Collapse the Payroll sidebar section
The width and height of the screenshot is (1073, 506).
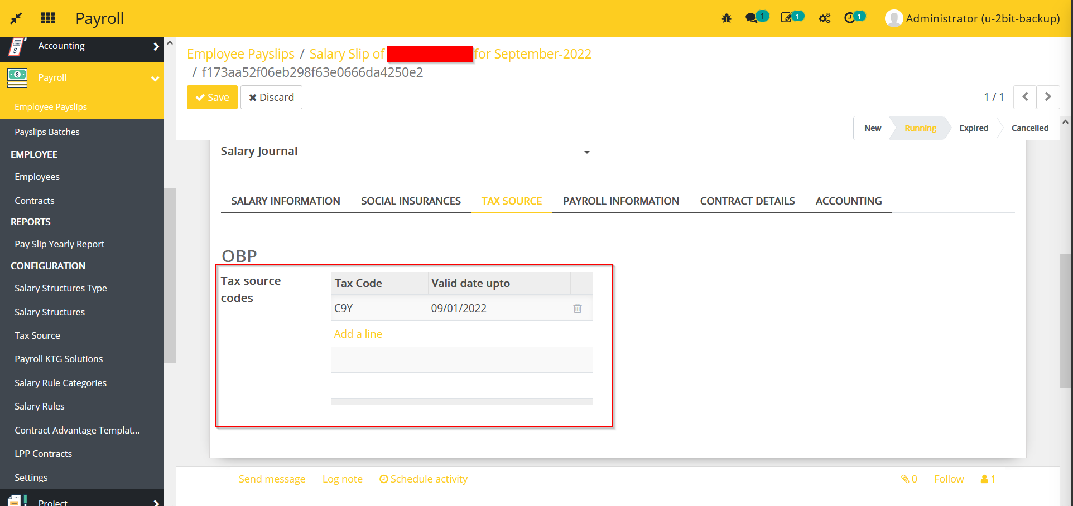[155, 78]
